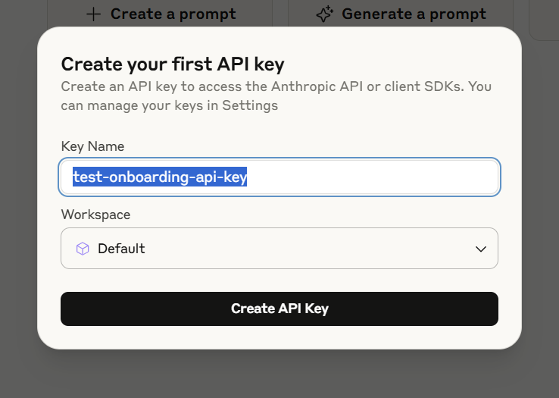Click the partially visible card at top right
Viewport: 559px width, 398px height.
point(545,19)
